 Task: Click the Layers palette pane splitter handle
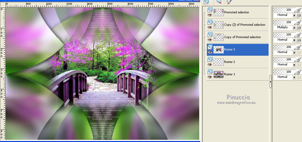pyautogui.click(x=270, y=82)
